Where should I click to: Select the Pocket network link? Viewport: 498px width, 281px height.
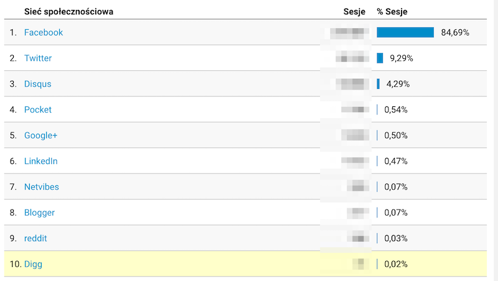pos(38,109)
